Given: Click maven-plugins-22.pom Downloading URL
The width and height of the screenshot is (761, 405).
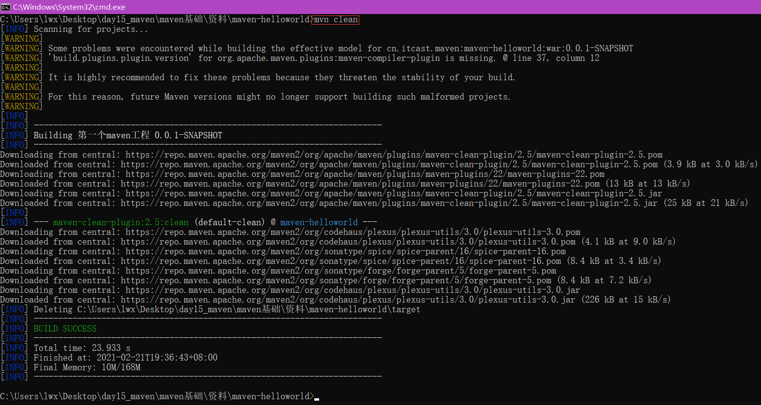Looking at the screenshot, I should click(x=365, y=174).
